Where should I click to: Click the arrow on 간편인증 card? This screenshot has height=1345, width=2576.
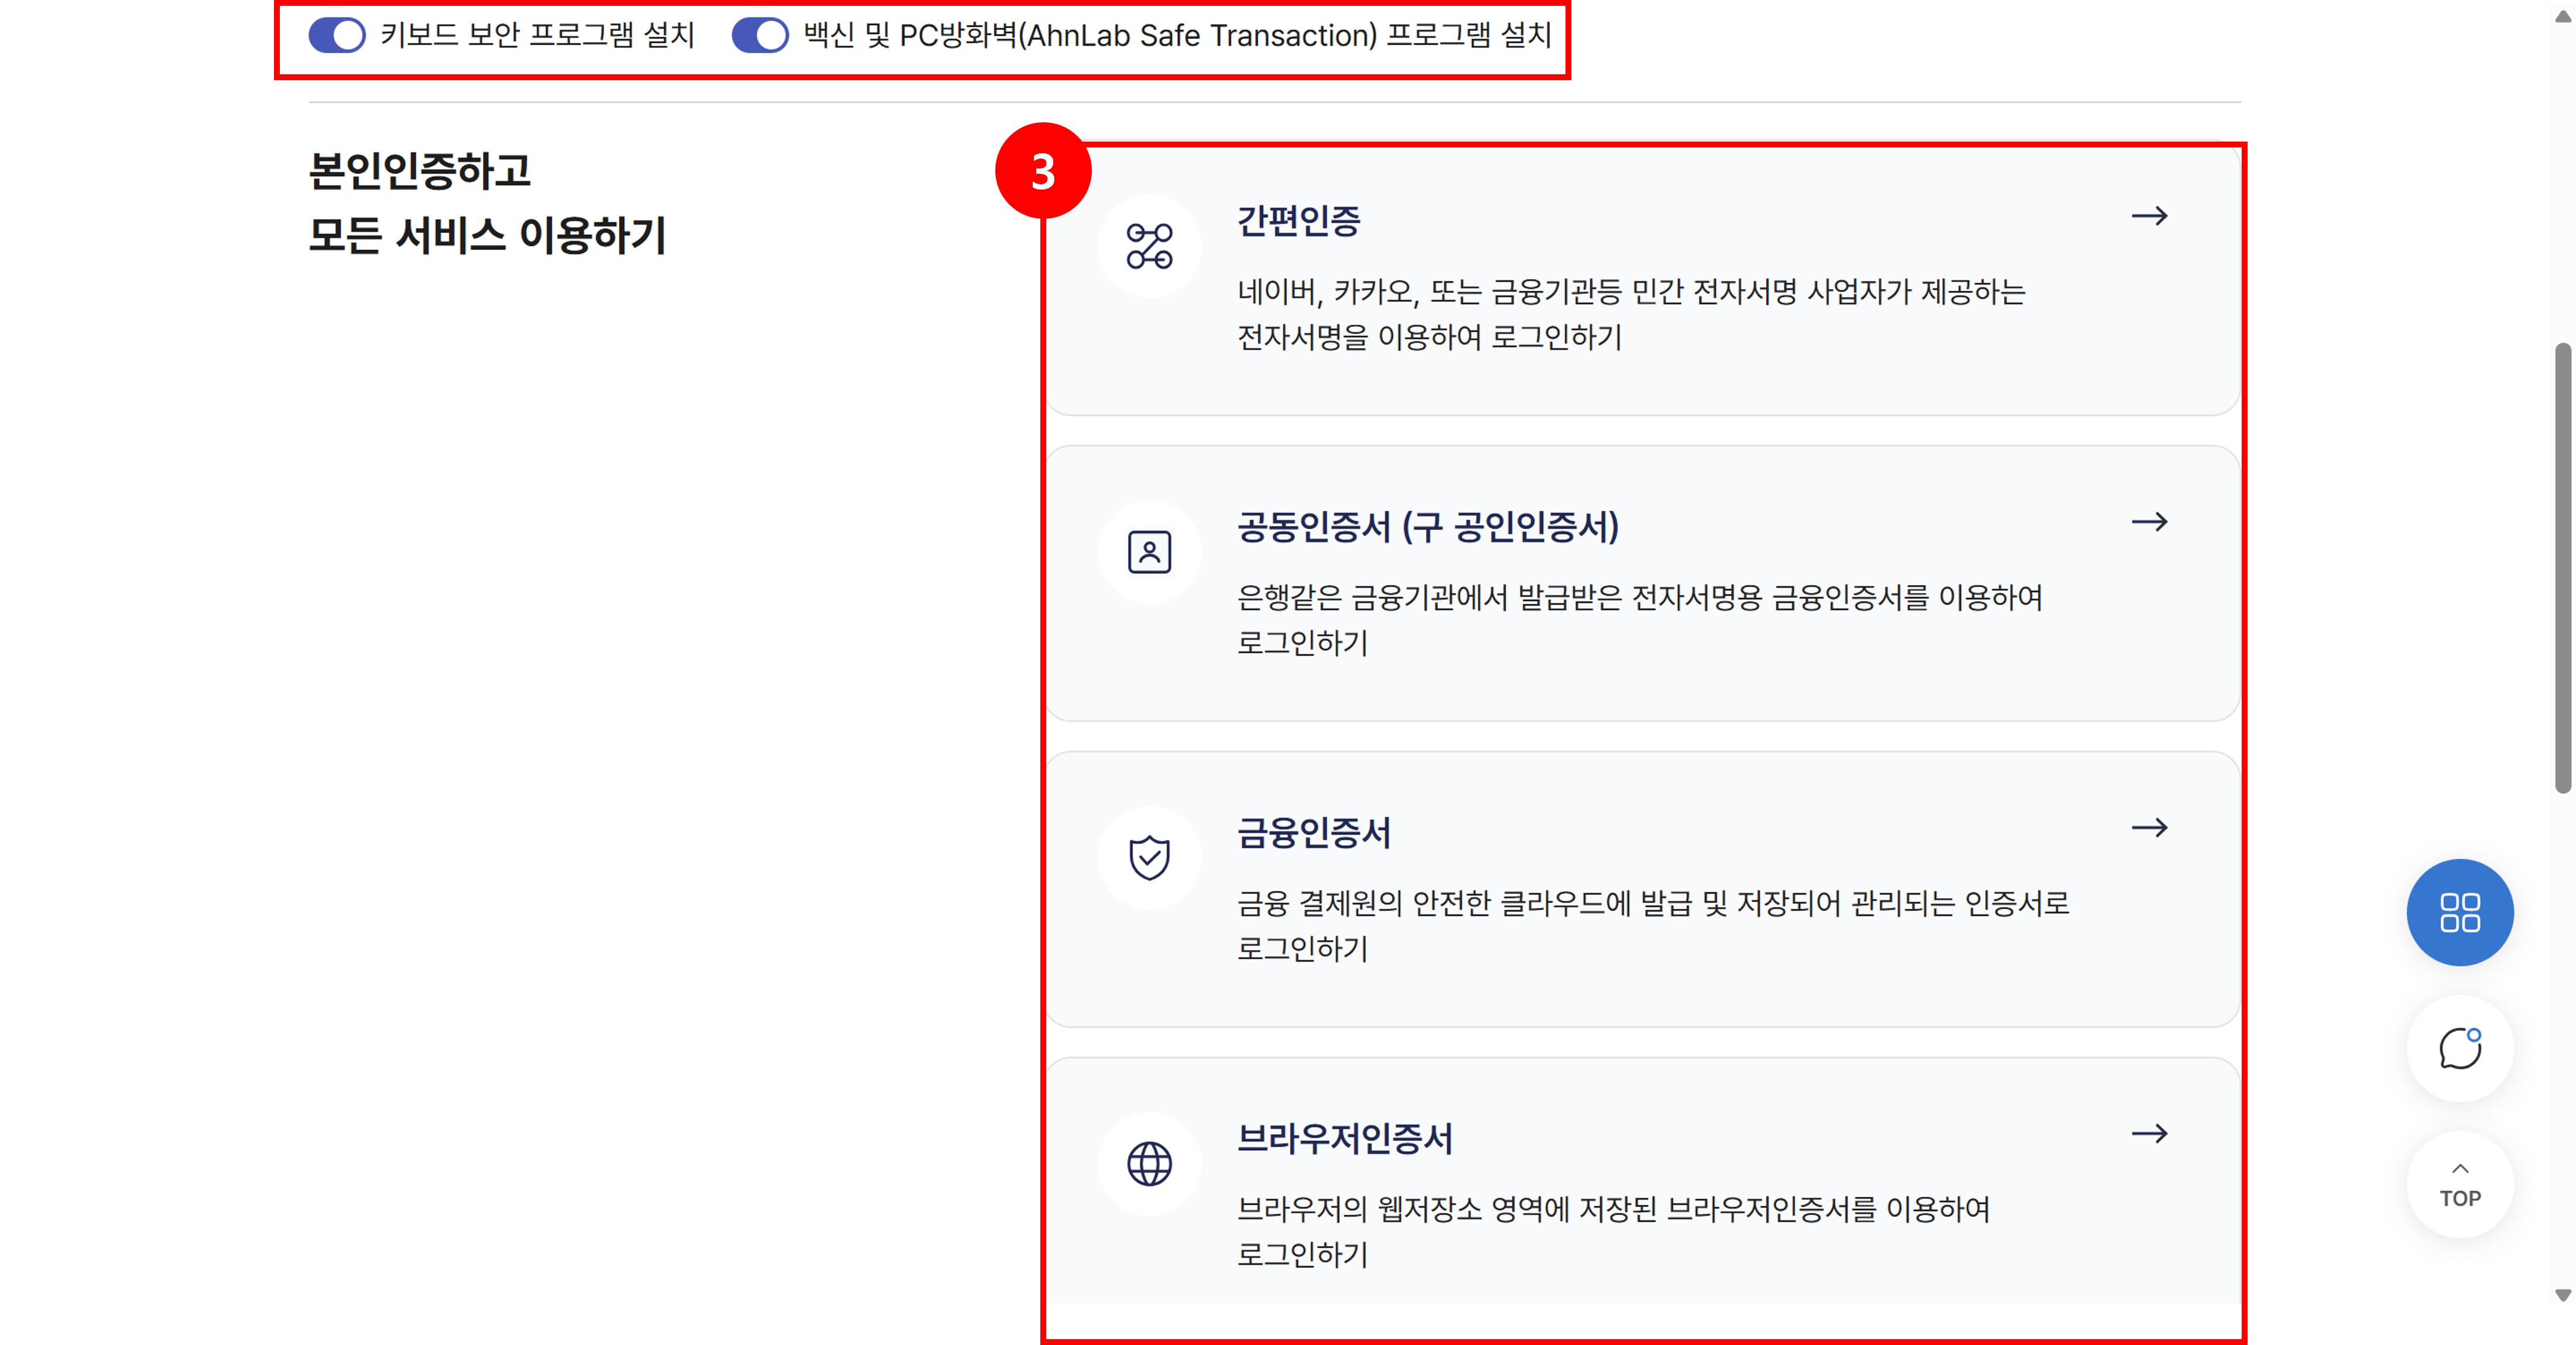tap(2149, 216)
